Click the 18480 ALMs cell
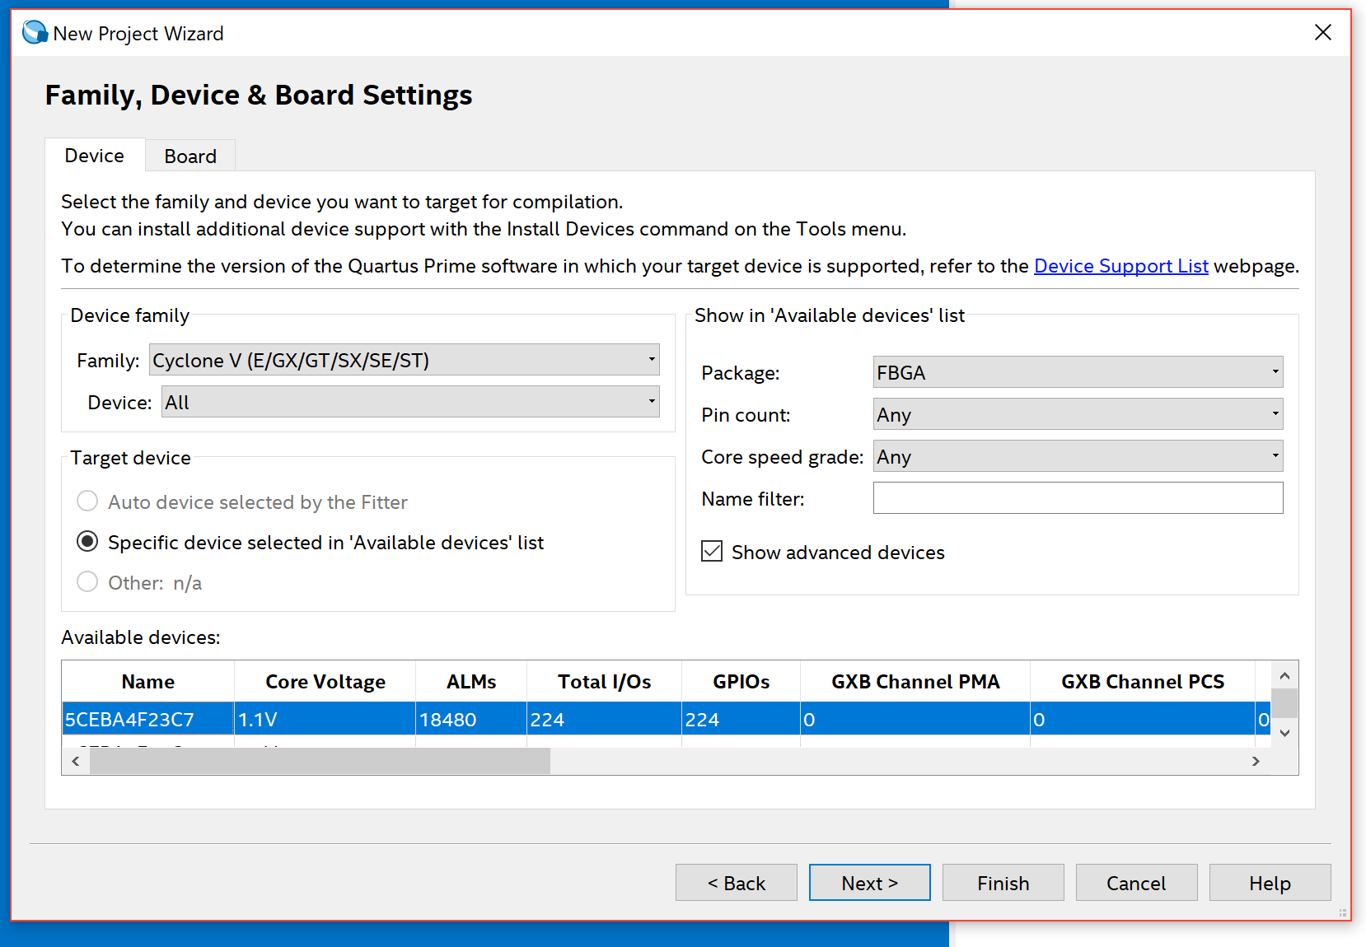 pos(471,720)
